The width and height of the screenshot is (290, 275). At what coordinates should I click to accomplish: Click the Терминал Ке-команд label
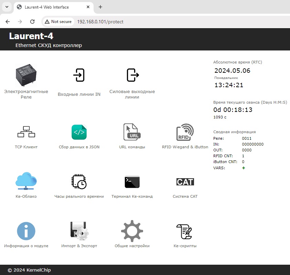pyautogui.click(x=132, y=197)
